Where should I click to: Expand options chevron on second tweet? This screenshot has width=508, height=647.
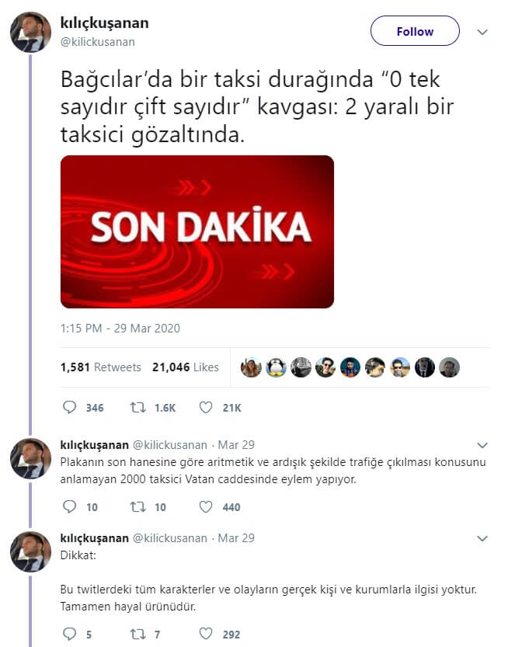[482, 445]
